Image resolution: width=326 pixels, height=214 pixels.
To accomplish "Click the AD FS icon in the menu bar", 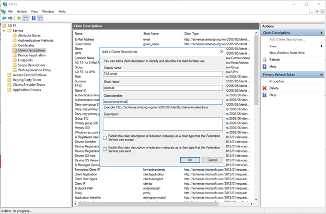I will [x=3, y=11].
